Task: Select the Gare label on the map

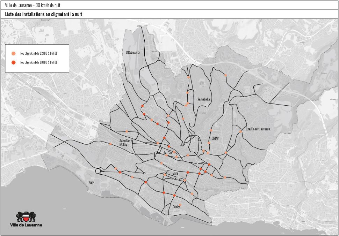Action: pyautogui.click(x=175, y=173)
